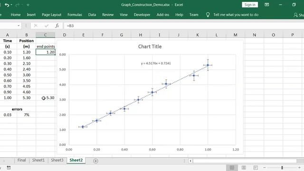
Task: Click the data point at x=0.10
Action: [83, 127]
